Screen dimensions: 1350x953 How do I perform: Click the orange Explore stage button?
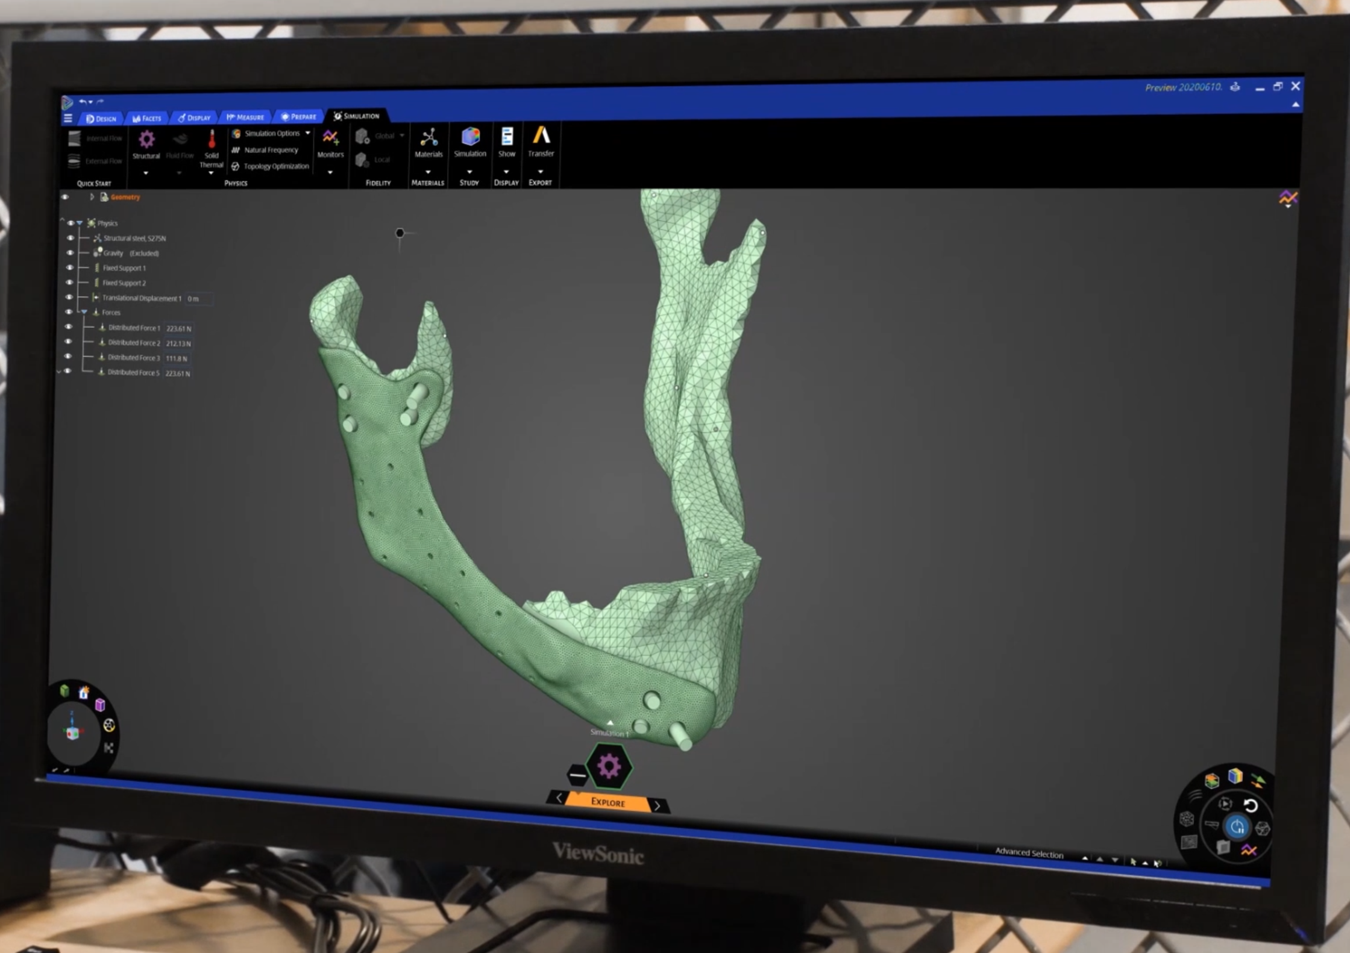pyautogui.click(x=608, y=802)
